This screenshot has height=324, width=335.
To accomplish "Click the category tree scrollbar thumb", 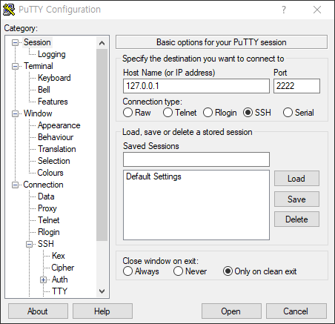I will 102,145.
